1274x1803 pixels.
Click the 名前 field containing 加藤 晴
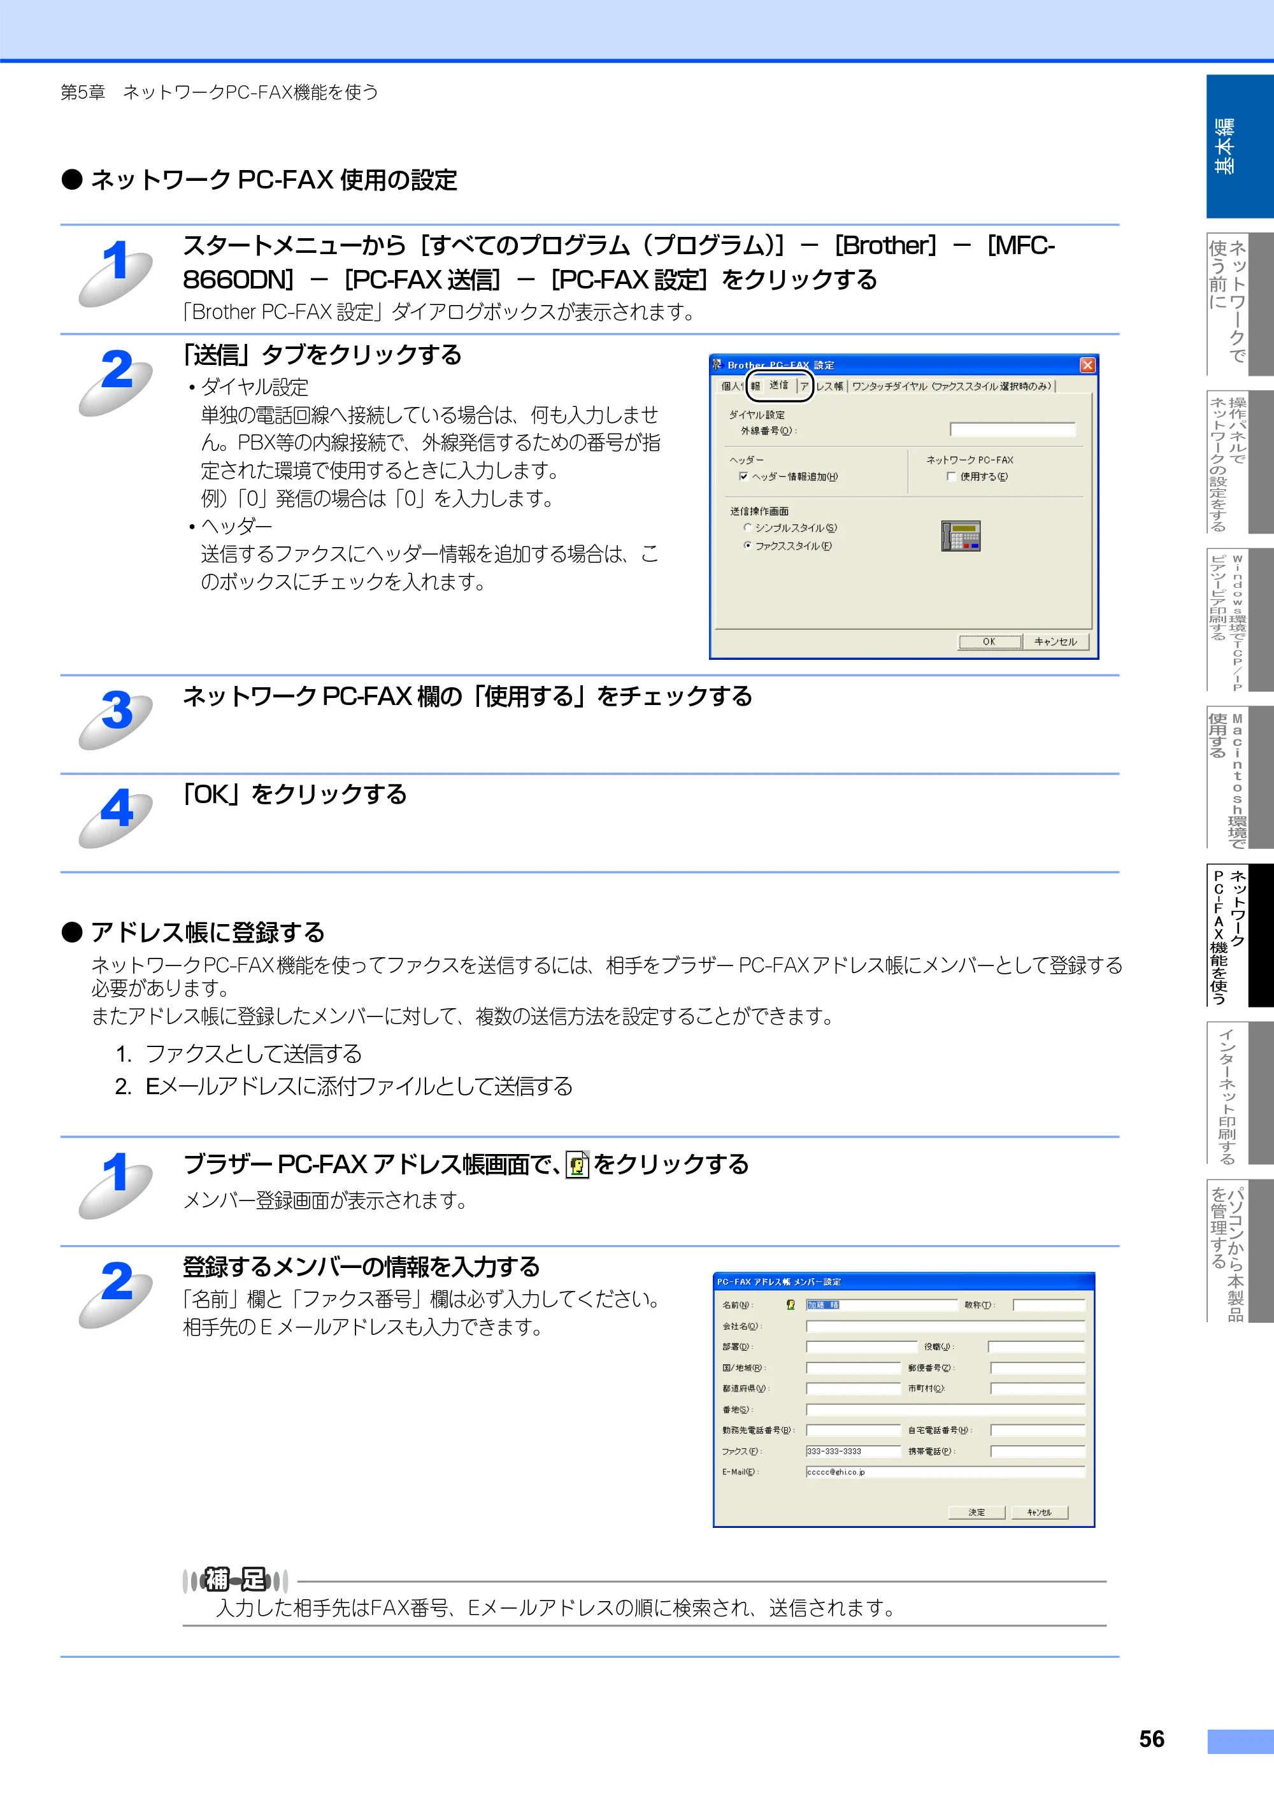[882, 1305]
